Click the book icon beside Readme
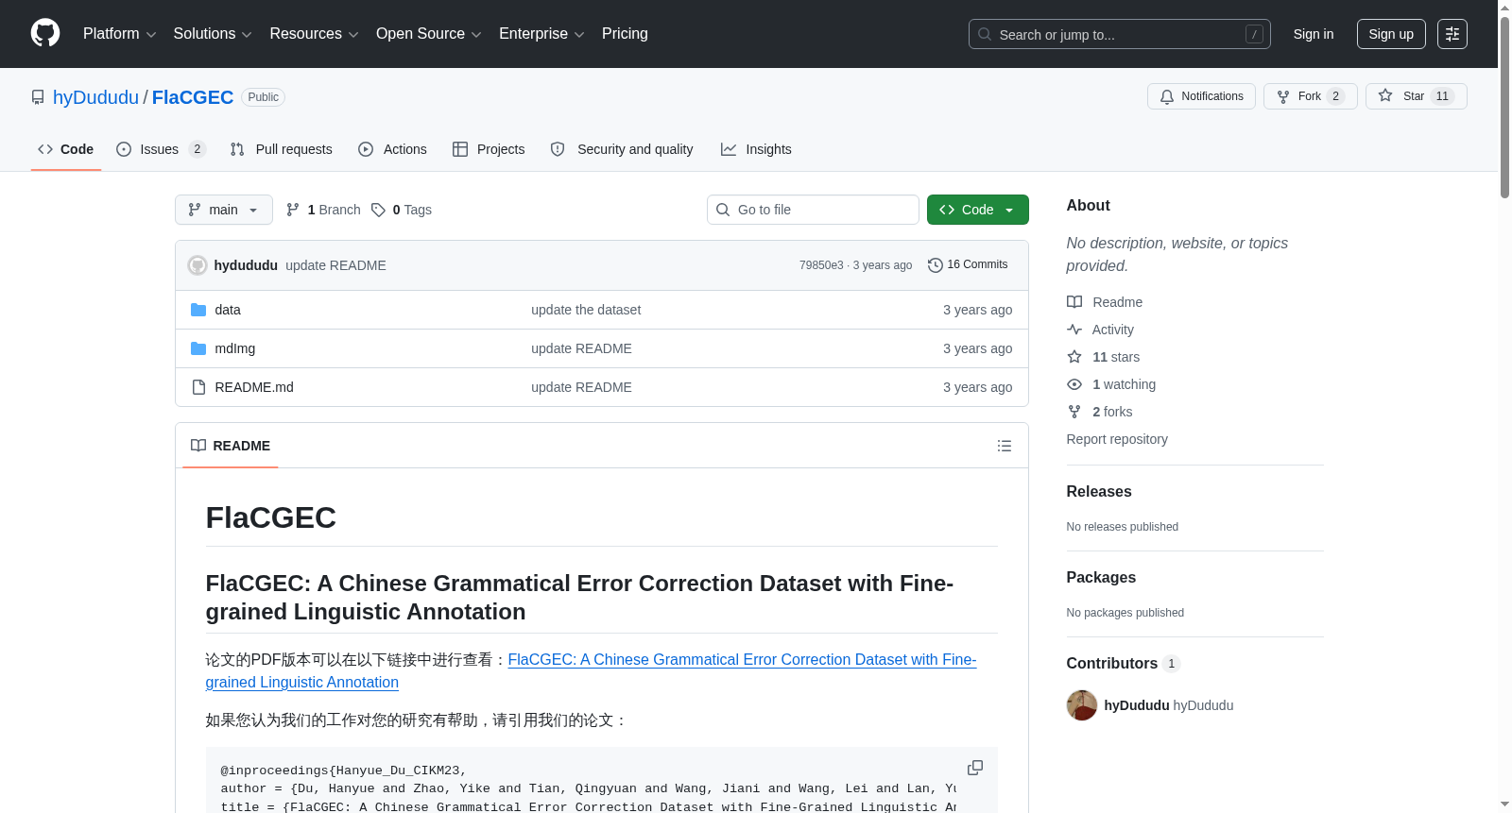The image size is (1512, 813). pyautogui.click(x=1074, y=302)
